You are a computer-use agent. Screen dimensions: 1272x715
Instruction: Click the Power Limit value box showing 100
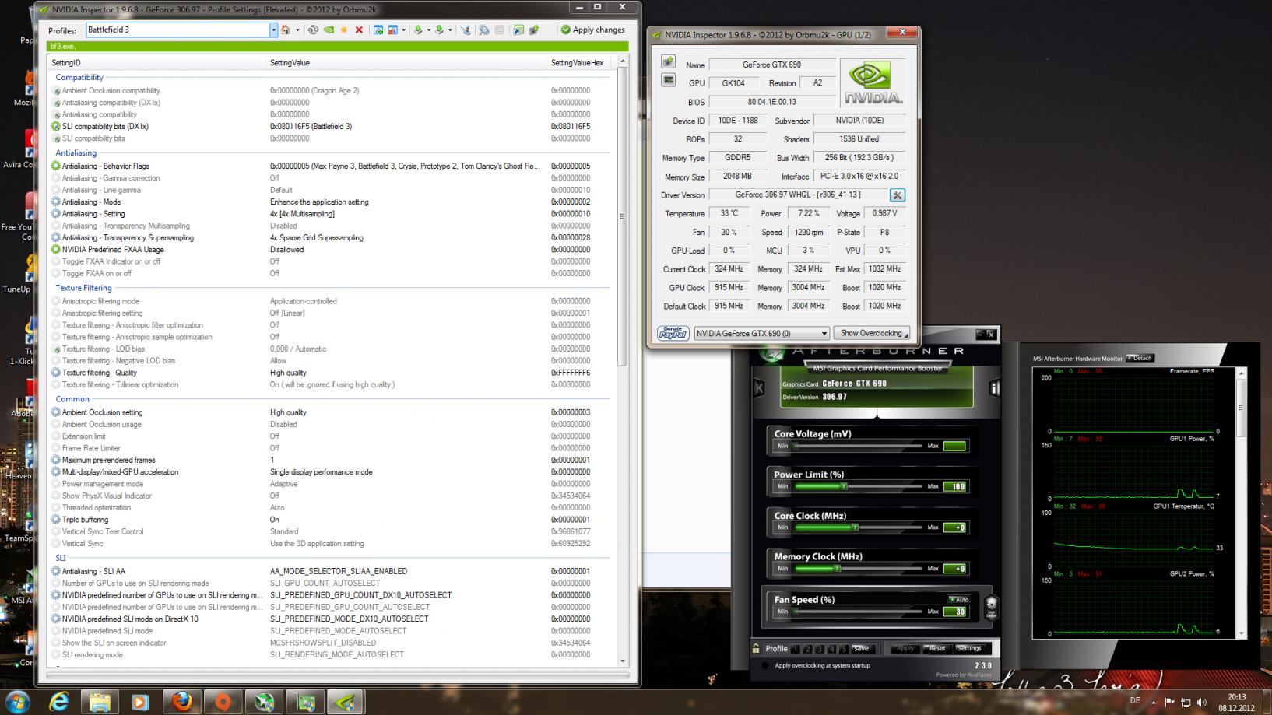coord(954,487)
